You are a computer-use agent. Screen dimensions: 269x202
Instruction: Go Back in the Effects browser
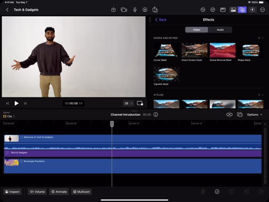pos(161,20)
